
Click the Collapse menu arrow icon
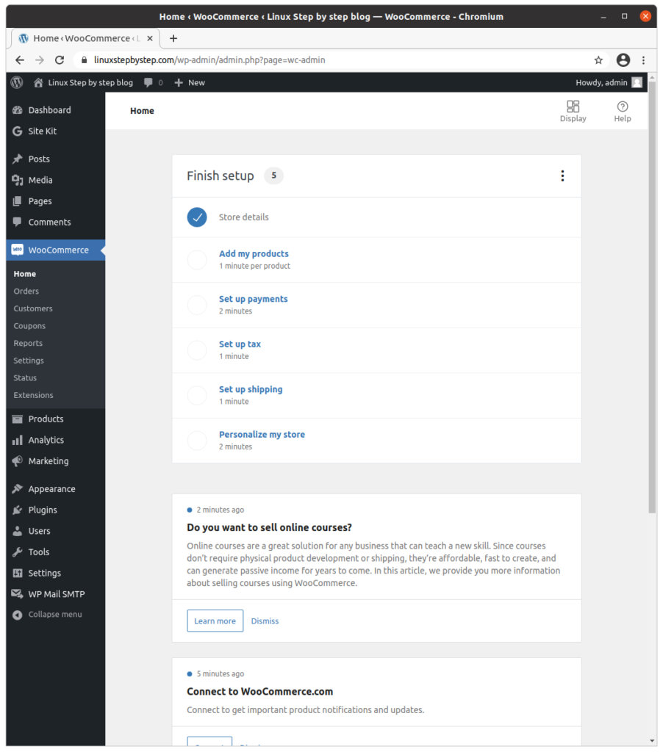tap(18, 615)
